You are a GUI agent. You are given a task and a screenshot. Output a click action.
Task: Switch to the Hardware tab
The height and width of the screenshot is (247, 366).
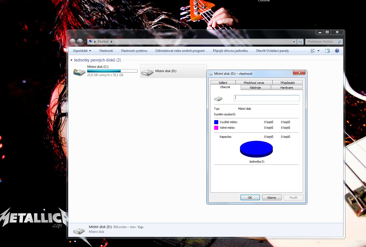[x=287, y=88]
